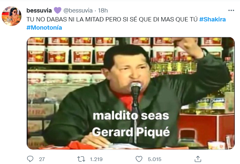Open the share upload icon
This screenshot has height=164, width=240.
click(x=198, y=159)
